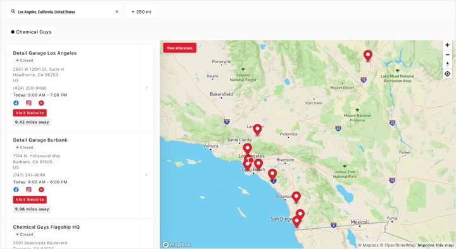Call (747) 241-8899 phone number
456x249 pixels.
pyautogui.click(x=29, y=175)
